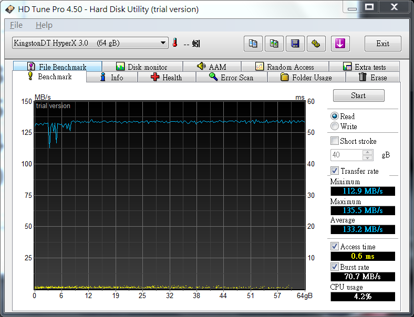Maximize the HD Tune Pro window
This screenshot has width=414, height=317.
tap(369, 7)
